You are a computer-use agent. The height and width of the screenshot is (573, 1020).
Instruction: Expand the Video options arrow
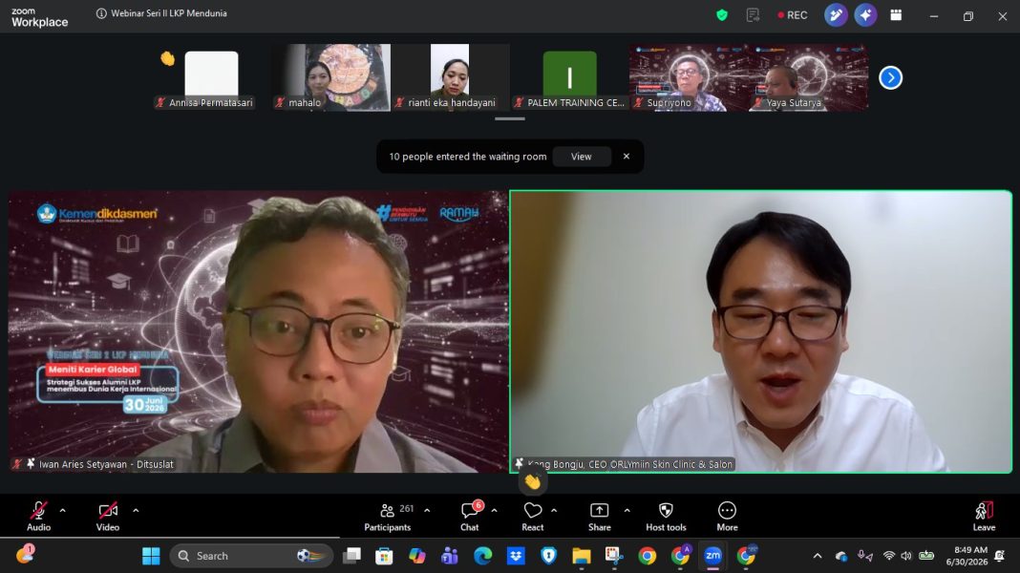(x=136, y=511)
